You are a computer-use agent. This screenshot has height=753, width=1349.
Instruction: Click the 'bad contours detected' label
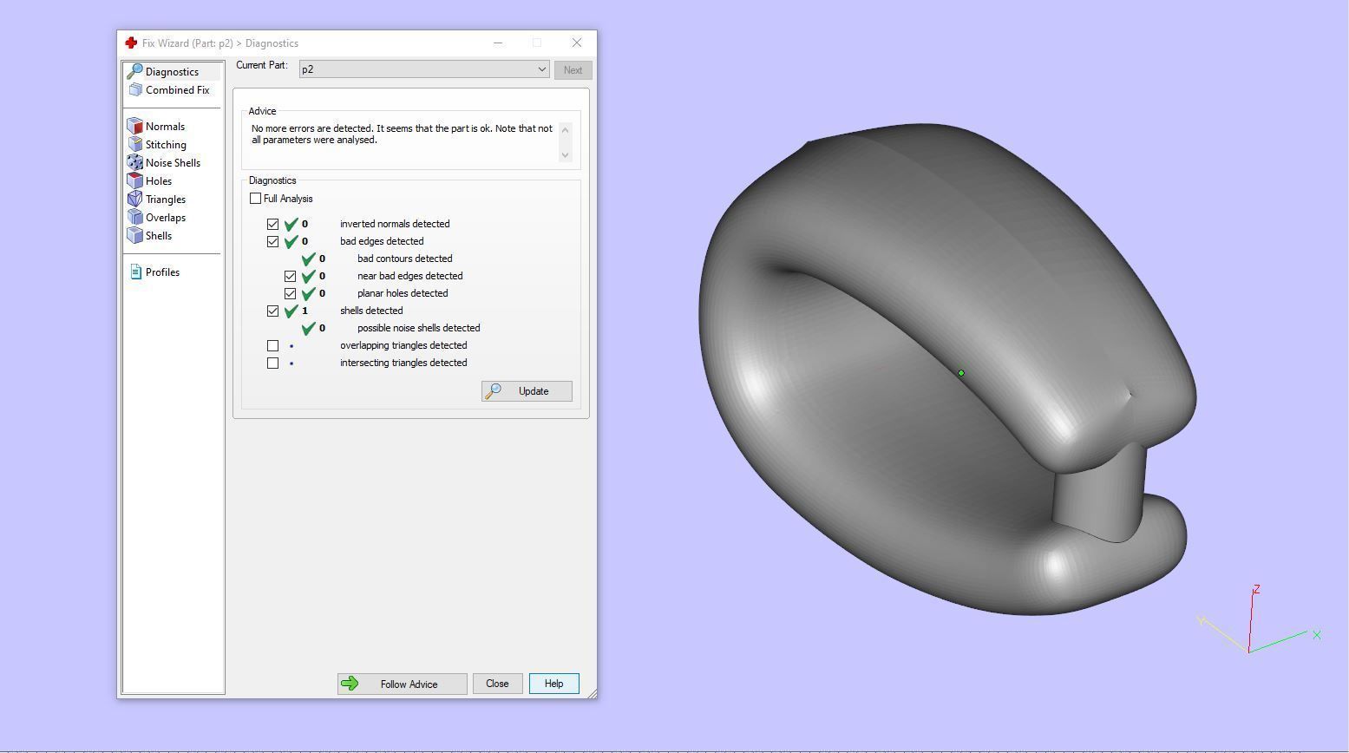[x=404, y=259]
